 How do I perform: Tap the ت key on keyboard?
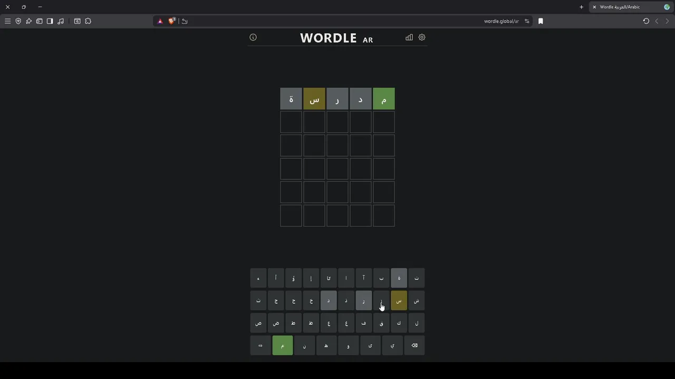[x=417, y=278]
